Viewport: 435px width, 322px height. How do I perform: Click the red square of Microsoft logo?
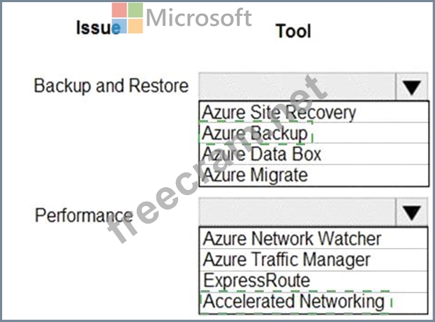(x=119, y=10)
